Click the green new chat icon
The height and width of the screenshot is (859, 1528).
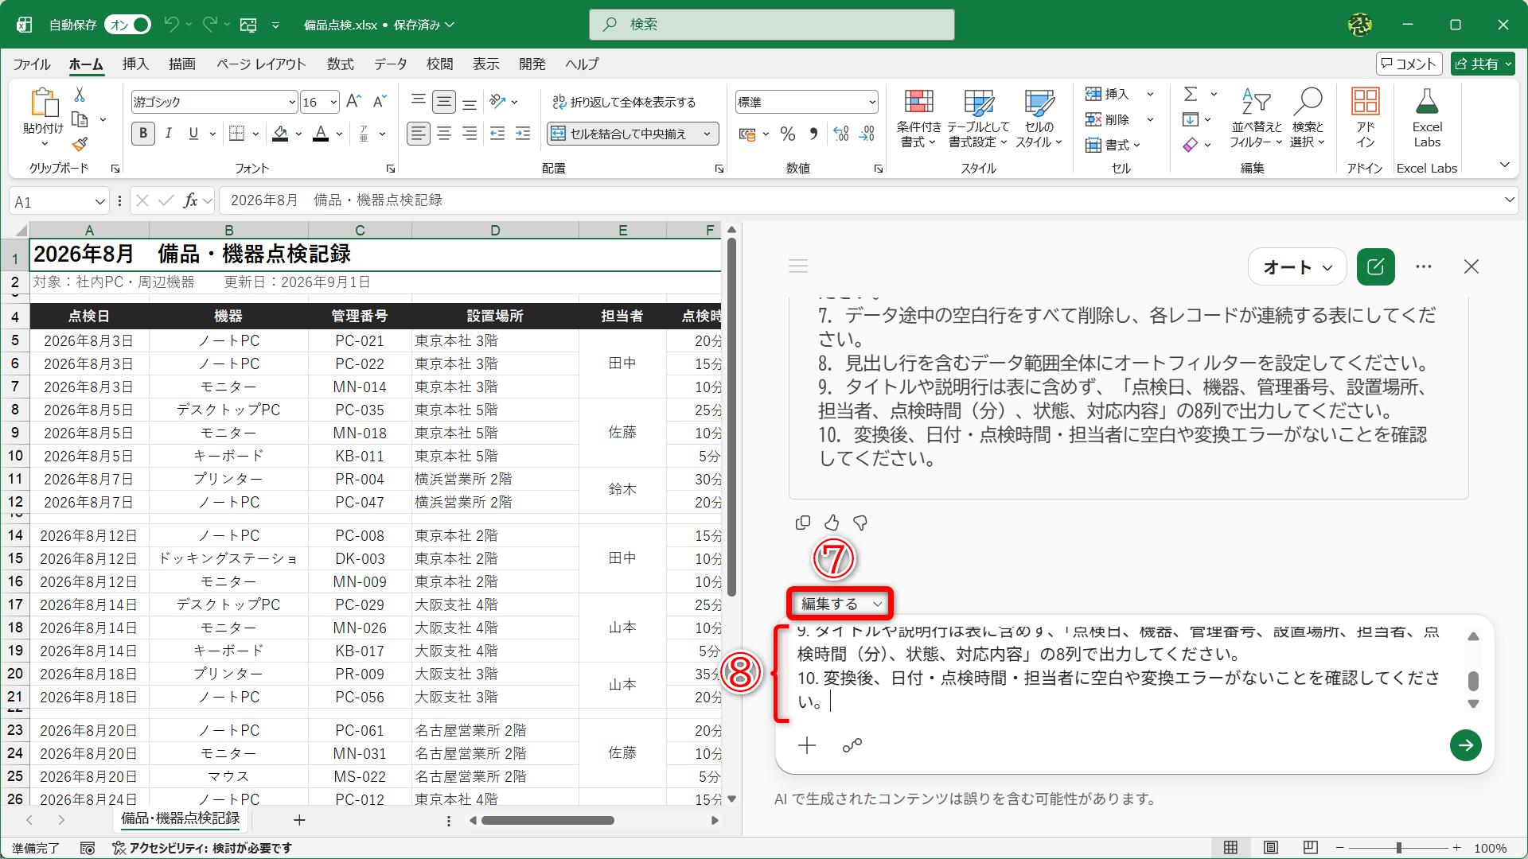1376,267
